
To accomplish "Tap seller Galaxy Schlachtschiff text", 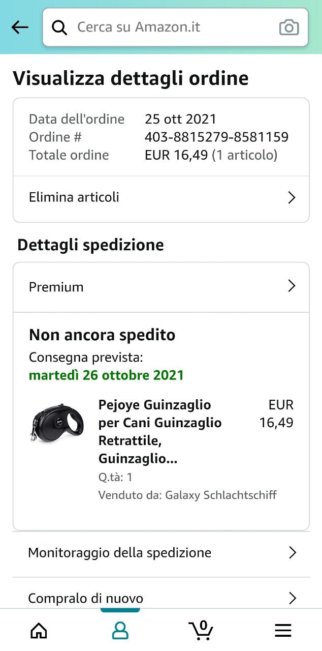I will coord(221,495).
